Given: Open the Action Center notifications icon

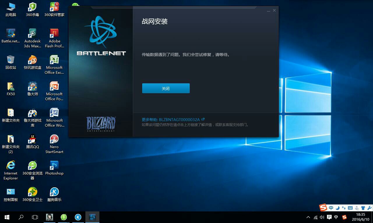Looking at the screenshot, I should tap(329, 217).
